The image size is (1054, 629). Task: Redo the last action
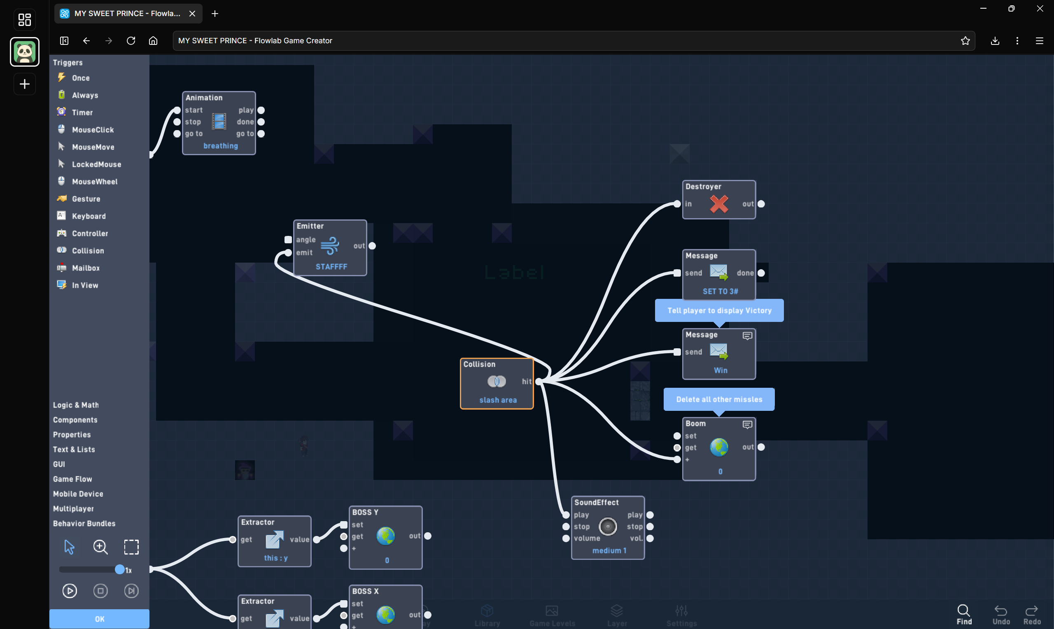pyautogui.click(x=1031, y=614)
